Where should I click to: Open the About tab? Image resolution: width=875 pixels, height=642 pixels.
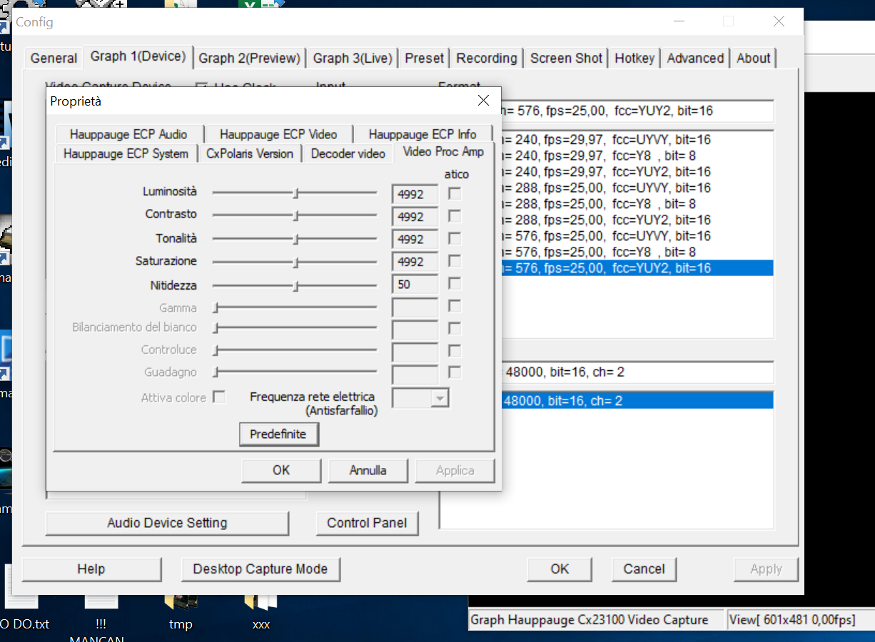click(x=754, y=58)
